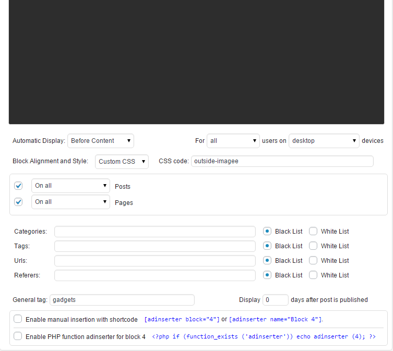The image size is (393, 351).
Task: Select Black List for Urls
Action: 267,260
